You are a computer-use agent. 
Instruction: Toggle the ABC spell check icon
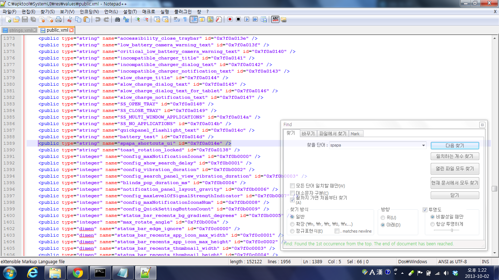click(275, 19)
